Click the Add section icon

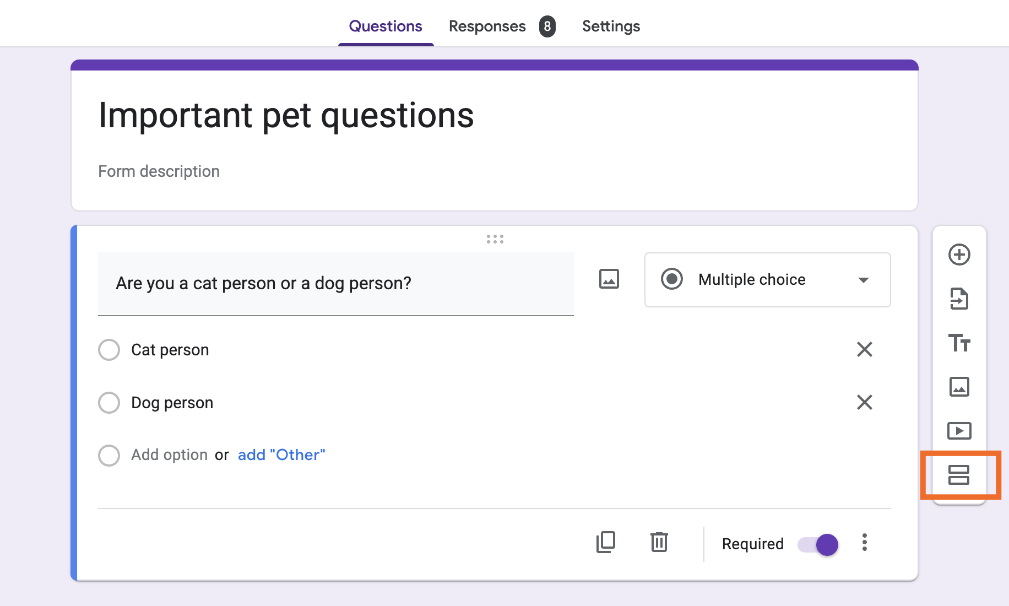click(959, 475)
